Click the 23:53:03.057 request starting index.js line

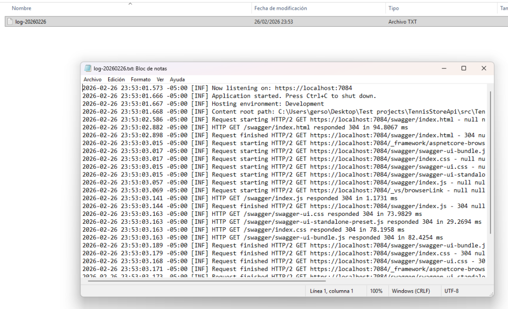283,182
